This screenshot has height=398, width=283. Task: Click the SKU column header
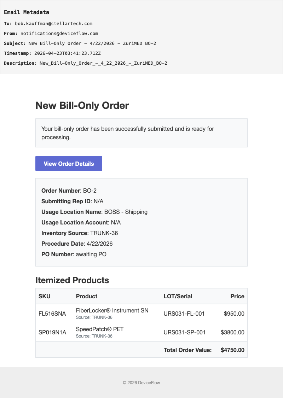[45, 297]
